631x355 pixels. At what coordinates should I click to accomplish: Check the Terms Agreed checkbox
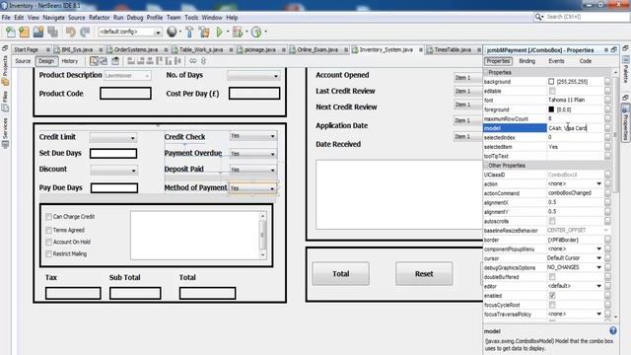[48, 230]
